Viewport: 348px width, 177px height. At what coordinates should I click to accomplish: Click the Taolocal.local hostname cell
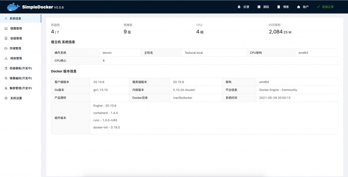pos(214,53)
